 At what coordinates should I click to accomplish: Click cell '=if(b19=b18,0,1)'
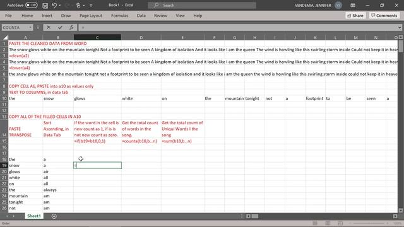coord(97,141)
